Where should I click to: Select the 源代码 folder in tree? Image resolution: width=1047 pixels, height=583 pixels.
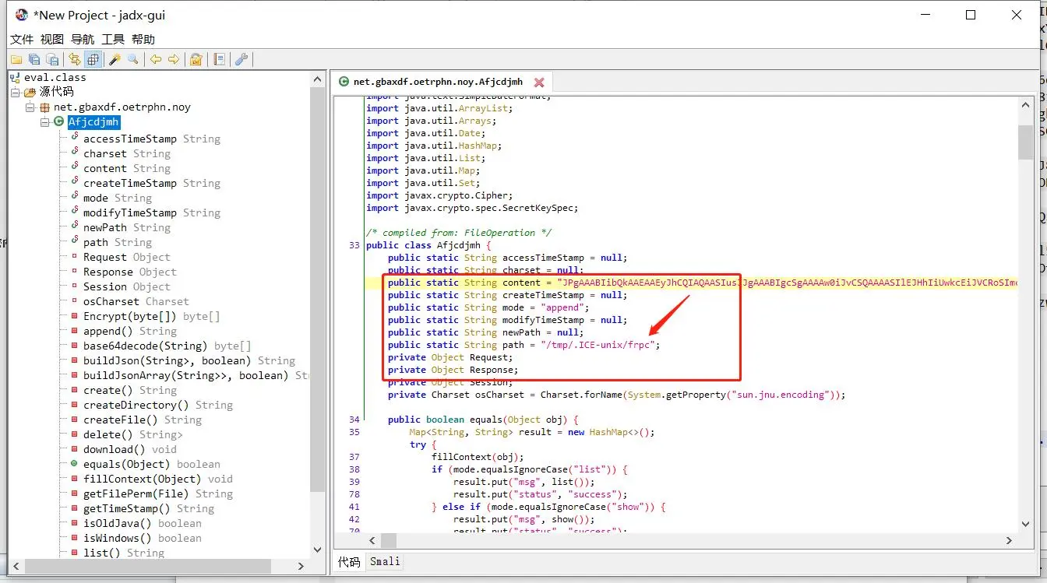click(58, 93)
